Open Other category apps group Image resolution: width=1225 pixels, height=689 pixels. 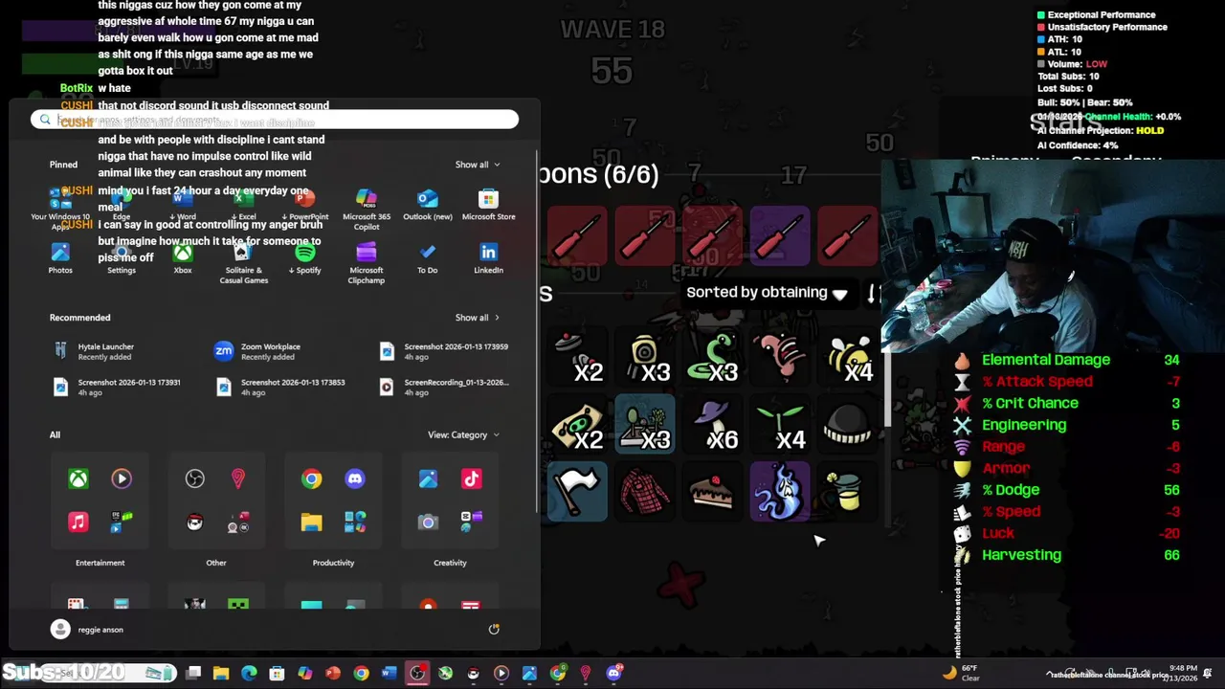pos(216,501)
